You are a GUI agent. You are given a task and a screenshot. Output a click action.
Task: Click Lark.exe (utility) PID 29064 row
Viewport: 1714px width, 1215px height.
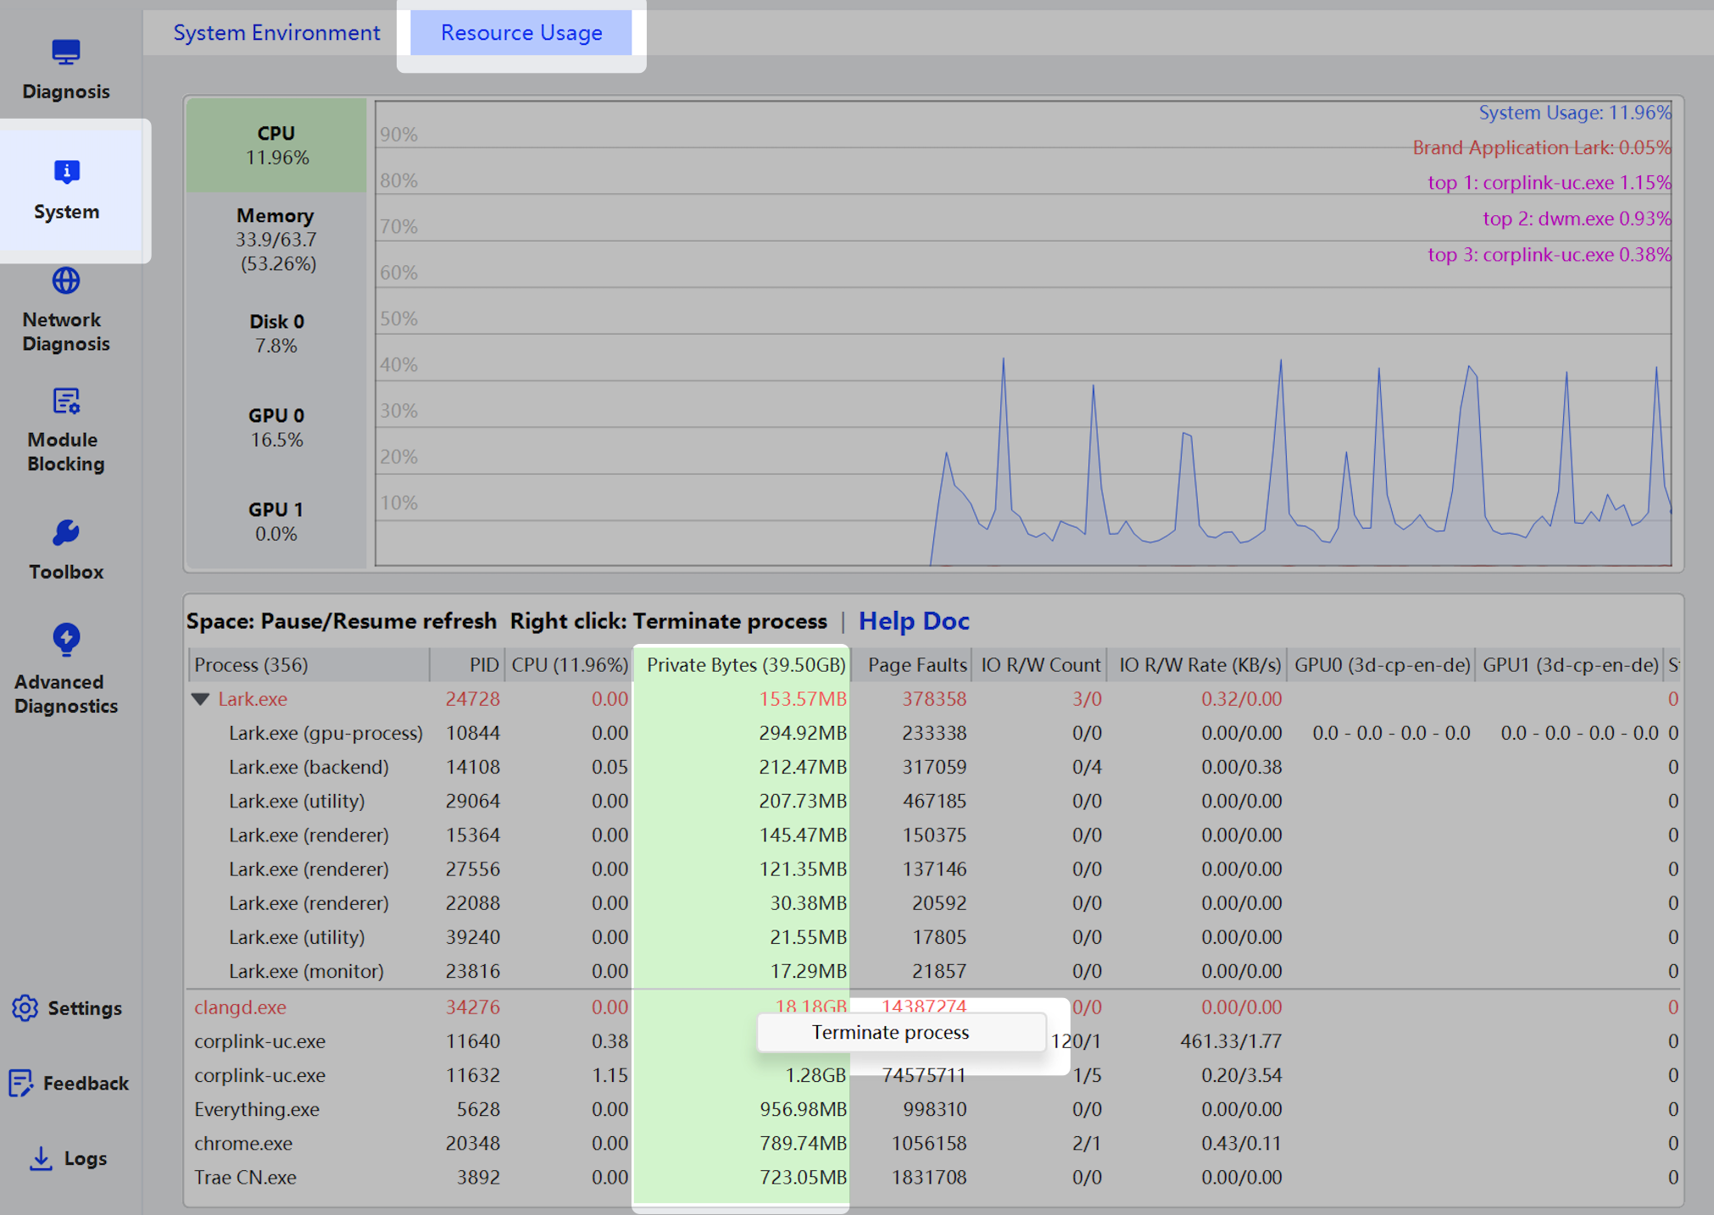pyautogui.click(x=933, y=801)
